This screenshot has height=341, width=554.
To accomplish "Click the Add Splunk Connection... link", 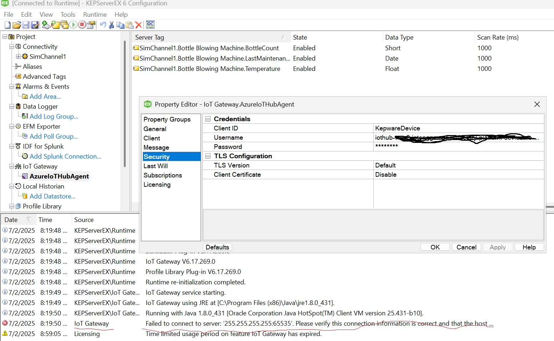I will [65, 156].
